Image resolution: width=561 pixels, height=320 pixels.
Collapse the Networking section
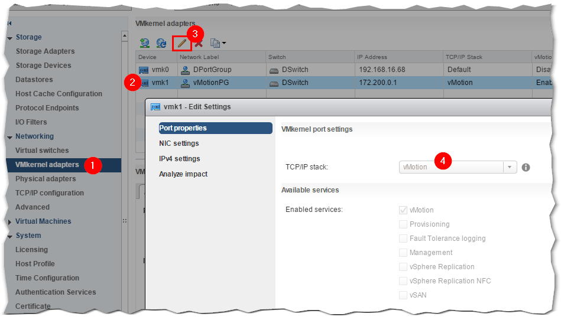[x=9, y=137]
